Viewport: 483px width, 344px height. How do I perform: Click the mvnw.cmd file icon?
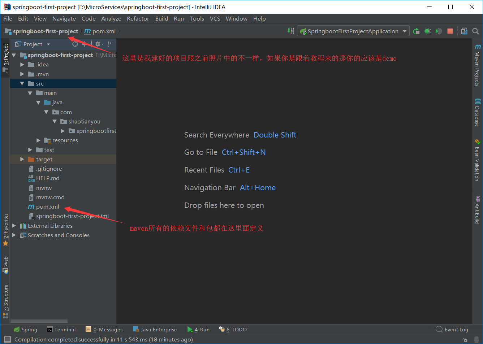31,197
